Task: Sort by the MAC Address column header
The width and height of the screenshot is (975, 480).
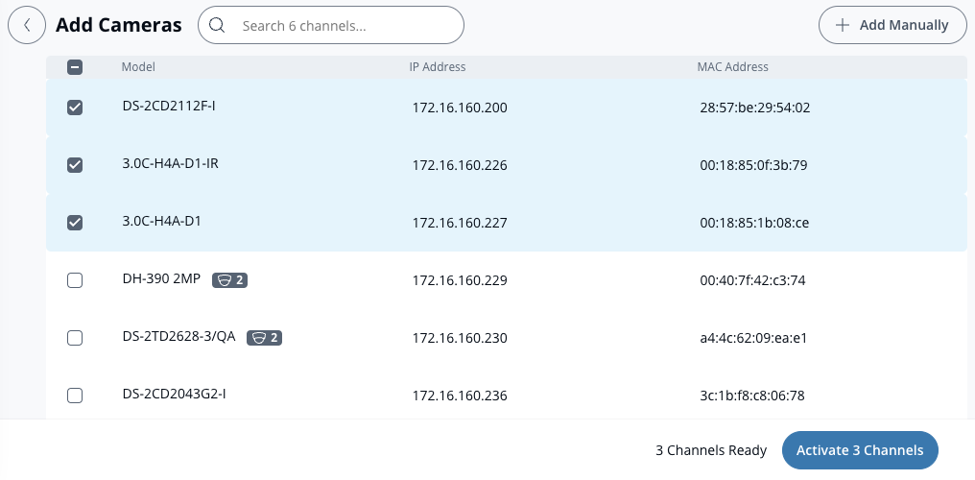Action: tap(732, 67)
